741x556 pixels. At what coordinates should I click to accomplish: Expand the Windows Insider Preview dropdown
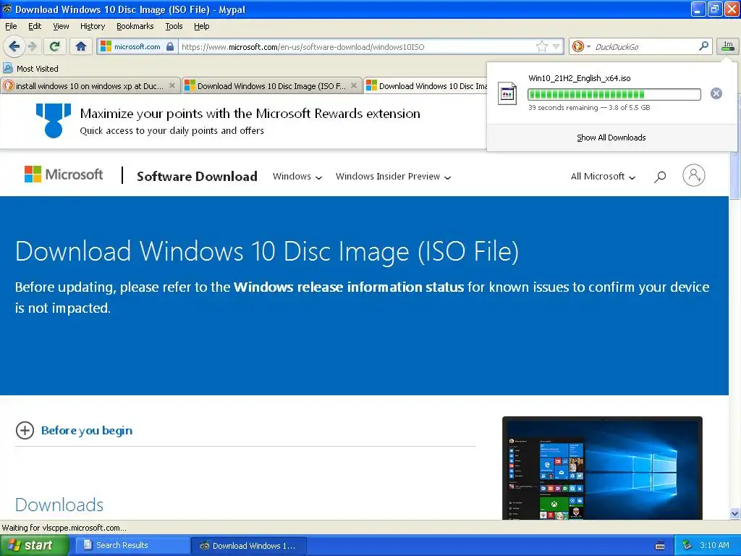393,177
